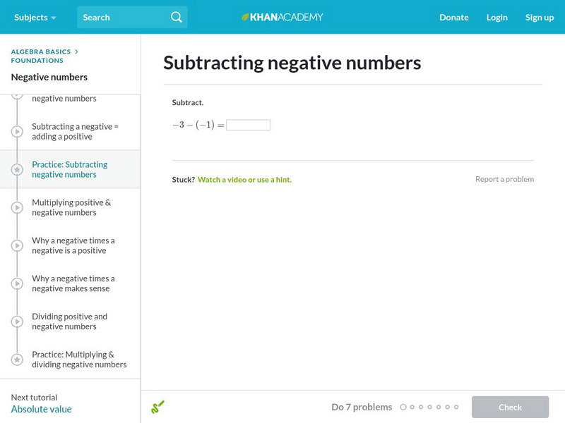This screenshot has width=565, height=423.
Task: Click play icon for Subtracting a negative video
Action: (17, 131)
